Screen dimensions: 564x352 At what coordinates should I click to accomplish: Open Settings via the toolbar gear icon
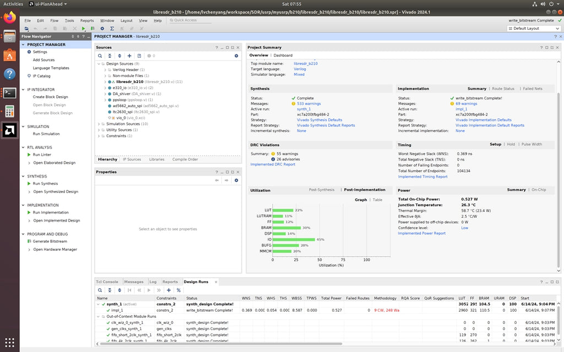(x=102, y=29)
